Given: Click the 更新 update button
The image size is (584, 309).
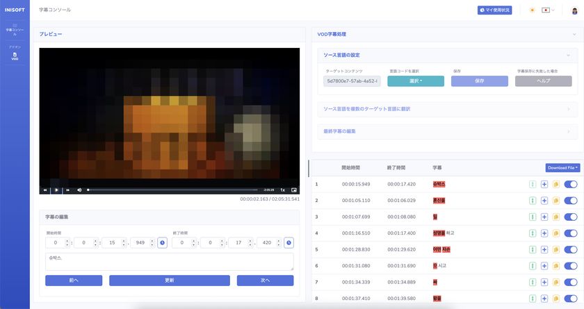Looking at the screenshot, I should pos(169,281).
